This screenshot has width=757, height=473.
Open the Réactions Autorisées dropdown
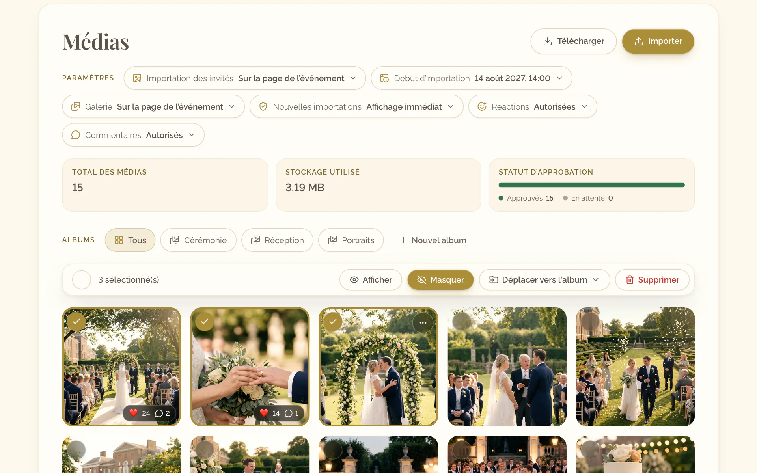point(533,106)
